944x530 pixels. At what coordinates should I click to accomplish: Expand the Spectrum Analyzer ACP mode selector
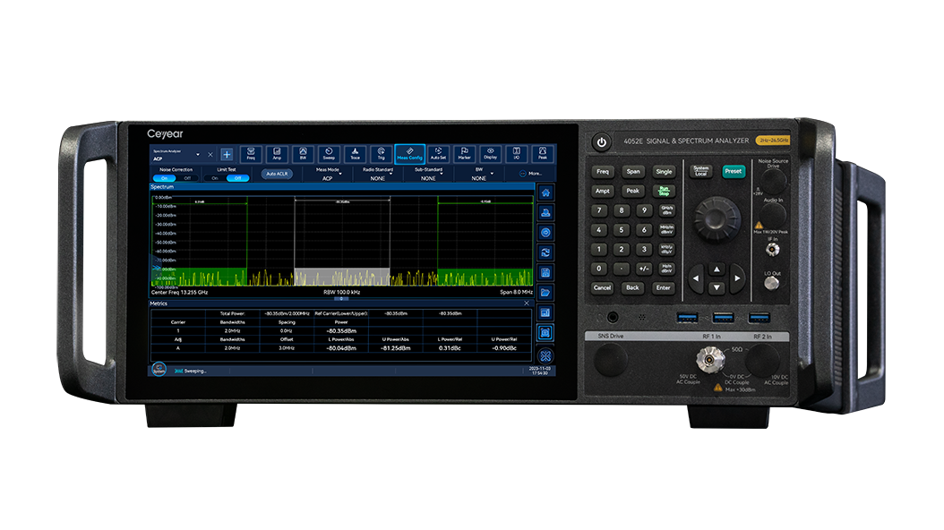click(x=176, y=155)
